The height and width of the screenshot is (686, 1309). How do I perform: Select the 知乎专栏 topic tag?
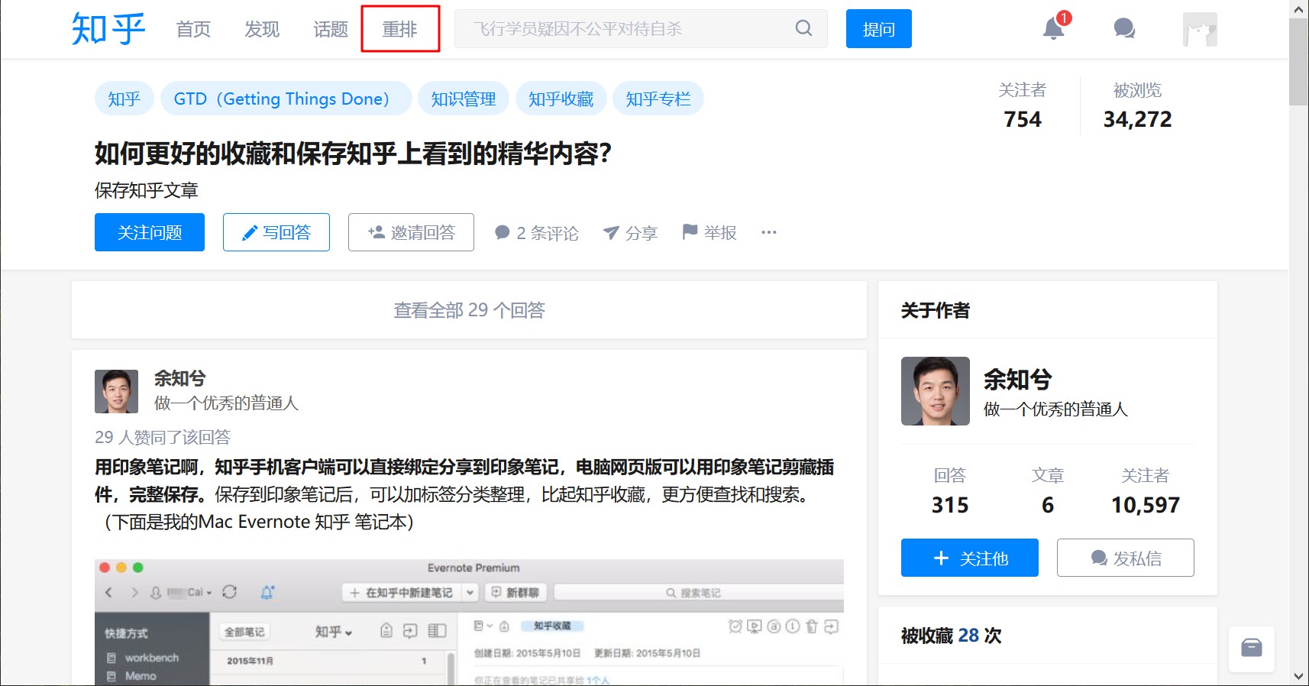click(x=658, y=99)
